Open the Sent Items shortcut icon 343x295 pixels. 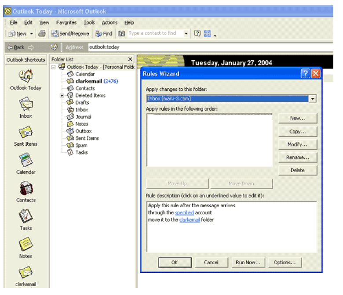pyautogui.click(x=26, y=132)
